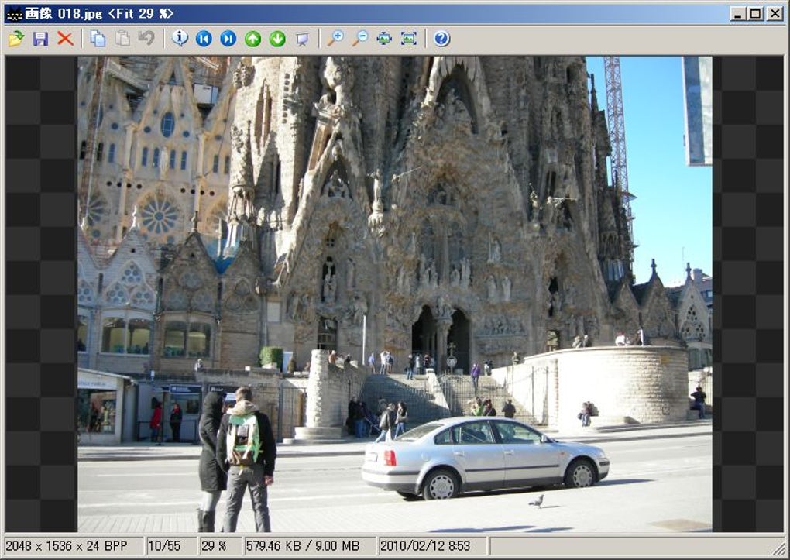Go to the next image with the green down arrow

pyautogui.click(x=277, y=38)
